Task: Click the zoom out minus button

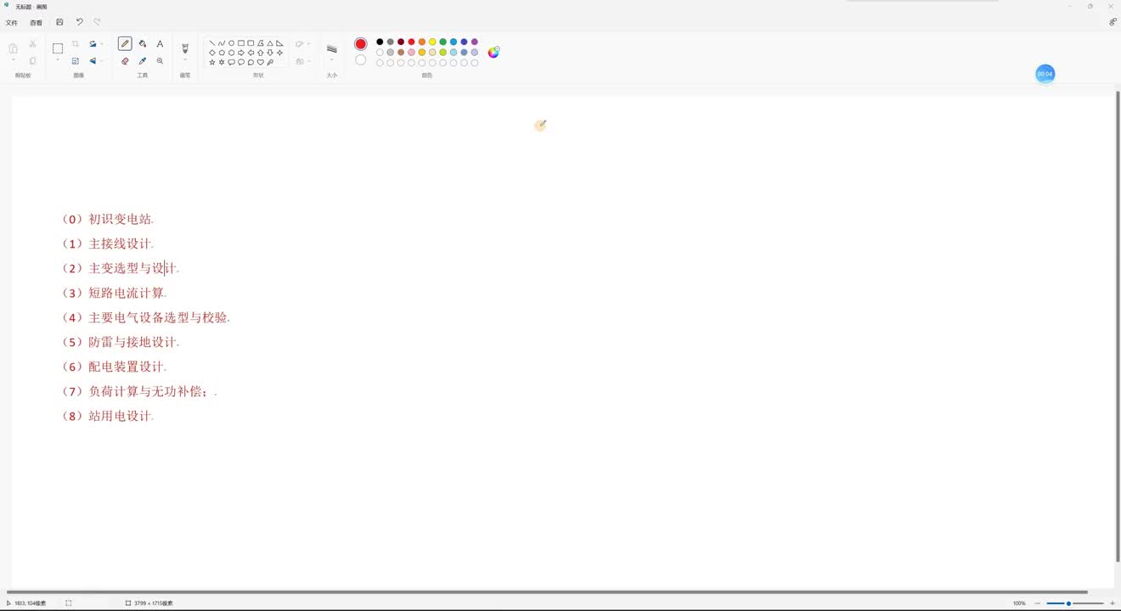Action: tap(1037, 603)
